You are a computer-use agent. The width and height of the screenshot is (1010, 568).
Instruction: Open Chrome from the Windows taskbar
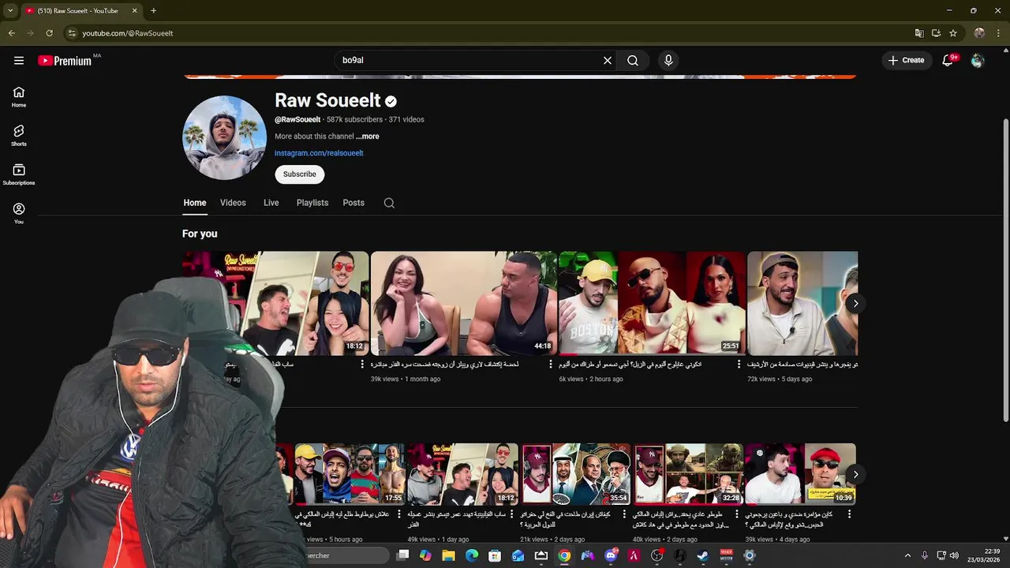[564, 555]
